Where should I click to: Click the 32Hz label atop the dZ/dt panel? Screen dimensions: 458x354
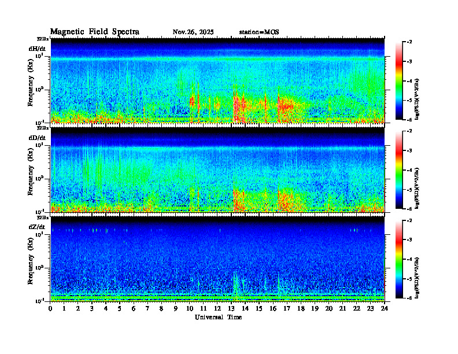43,217
